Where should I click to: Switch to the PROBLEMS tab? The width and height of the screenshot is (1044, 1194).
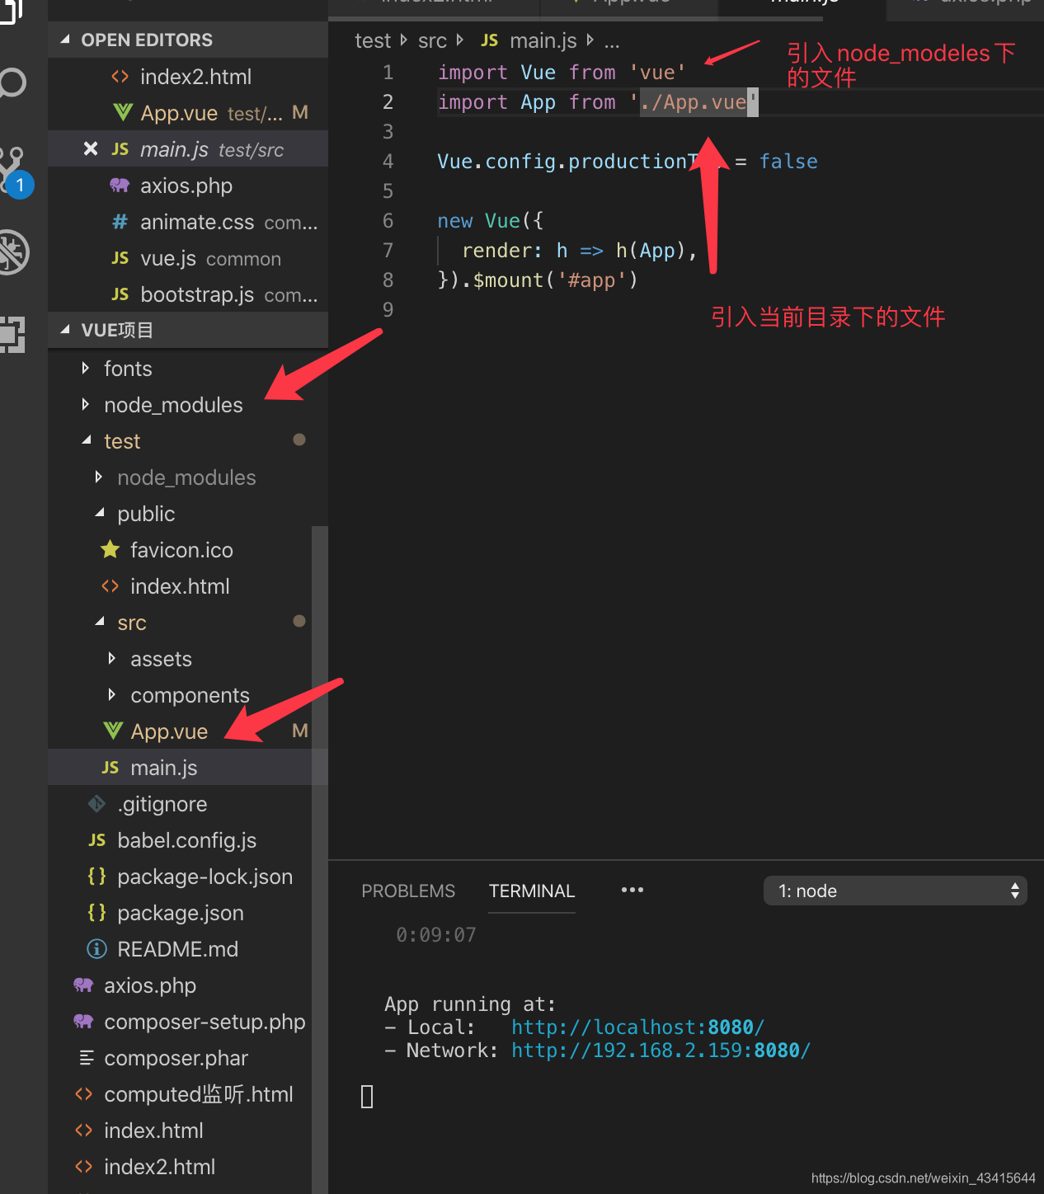coord(408,891)
